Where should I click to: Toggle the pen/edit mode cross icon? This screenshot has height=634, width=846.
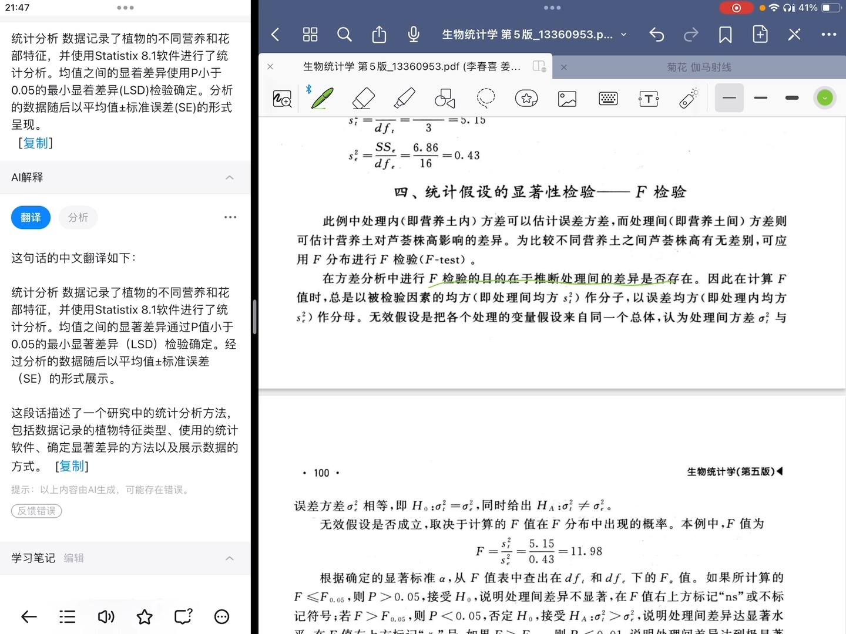coord(794,35)
